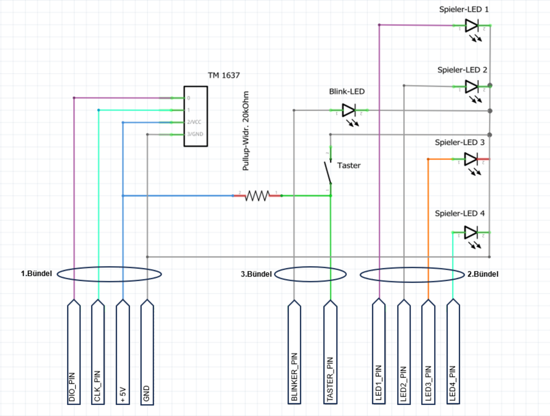
Task: Select the pullup resistor symbol
Action: click(x=257, y=196)
